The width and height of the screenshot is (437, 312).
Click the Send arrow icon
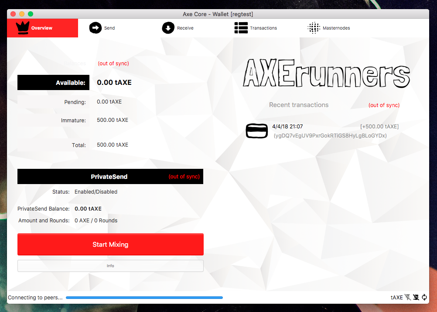pyautogui.click(x=96, y=28)
